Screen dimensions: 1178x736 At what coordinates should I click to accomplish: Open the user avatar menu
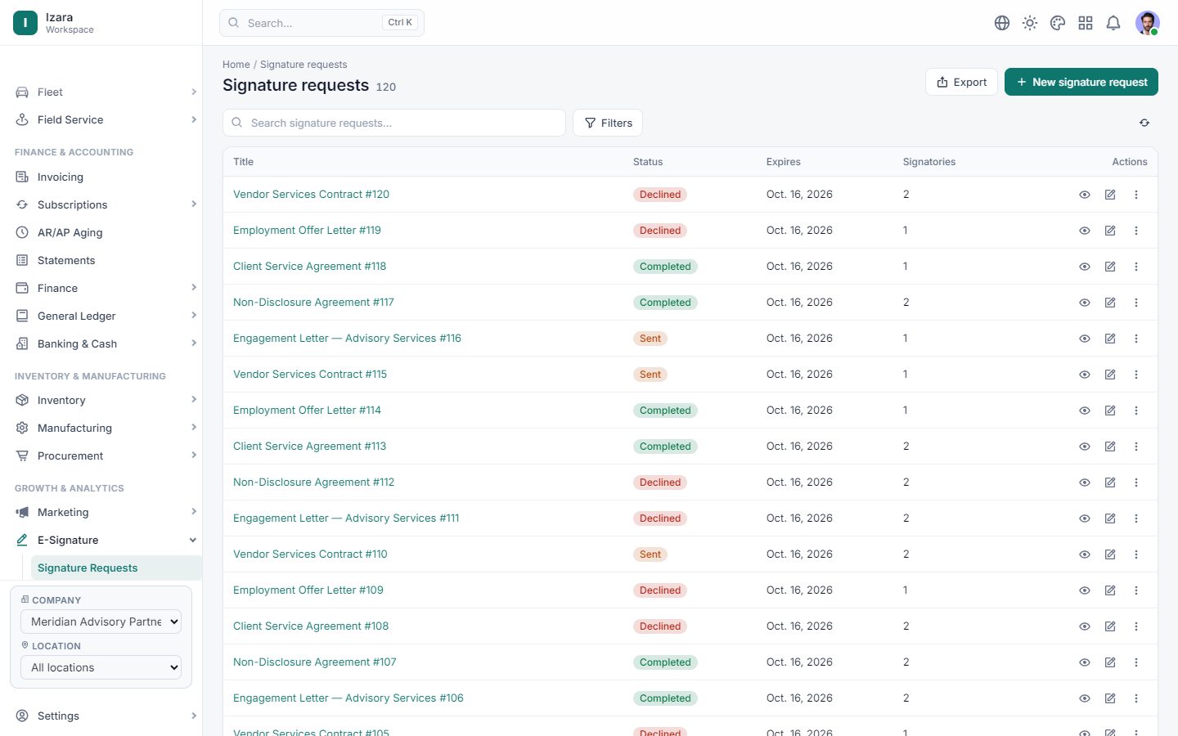tap(1148, 23)
